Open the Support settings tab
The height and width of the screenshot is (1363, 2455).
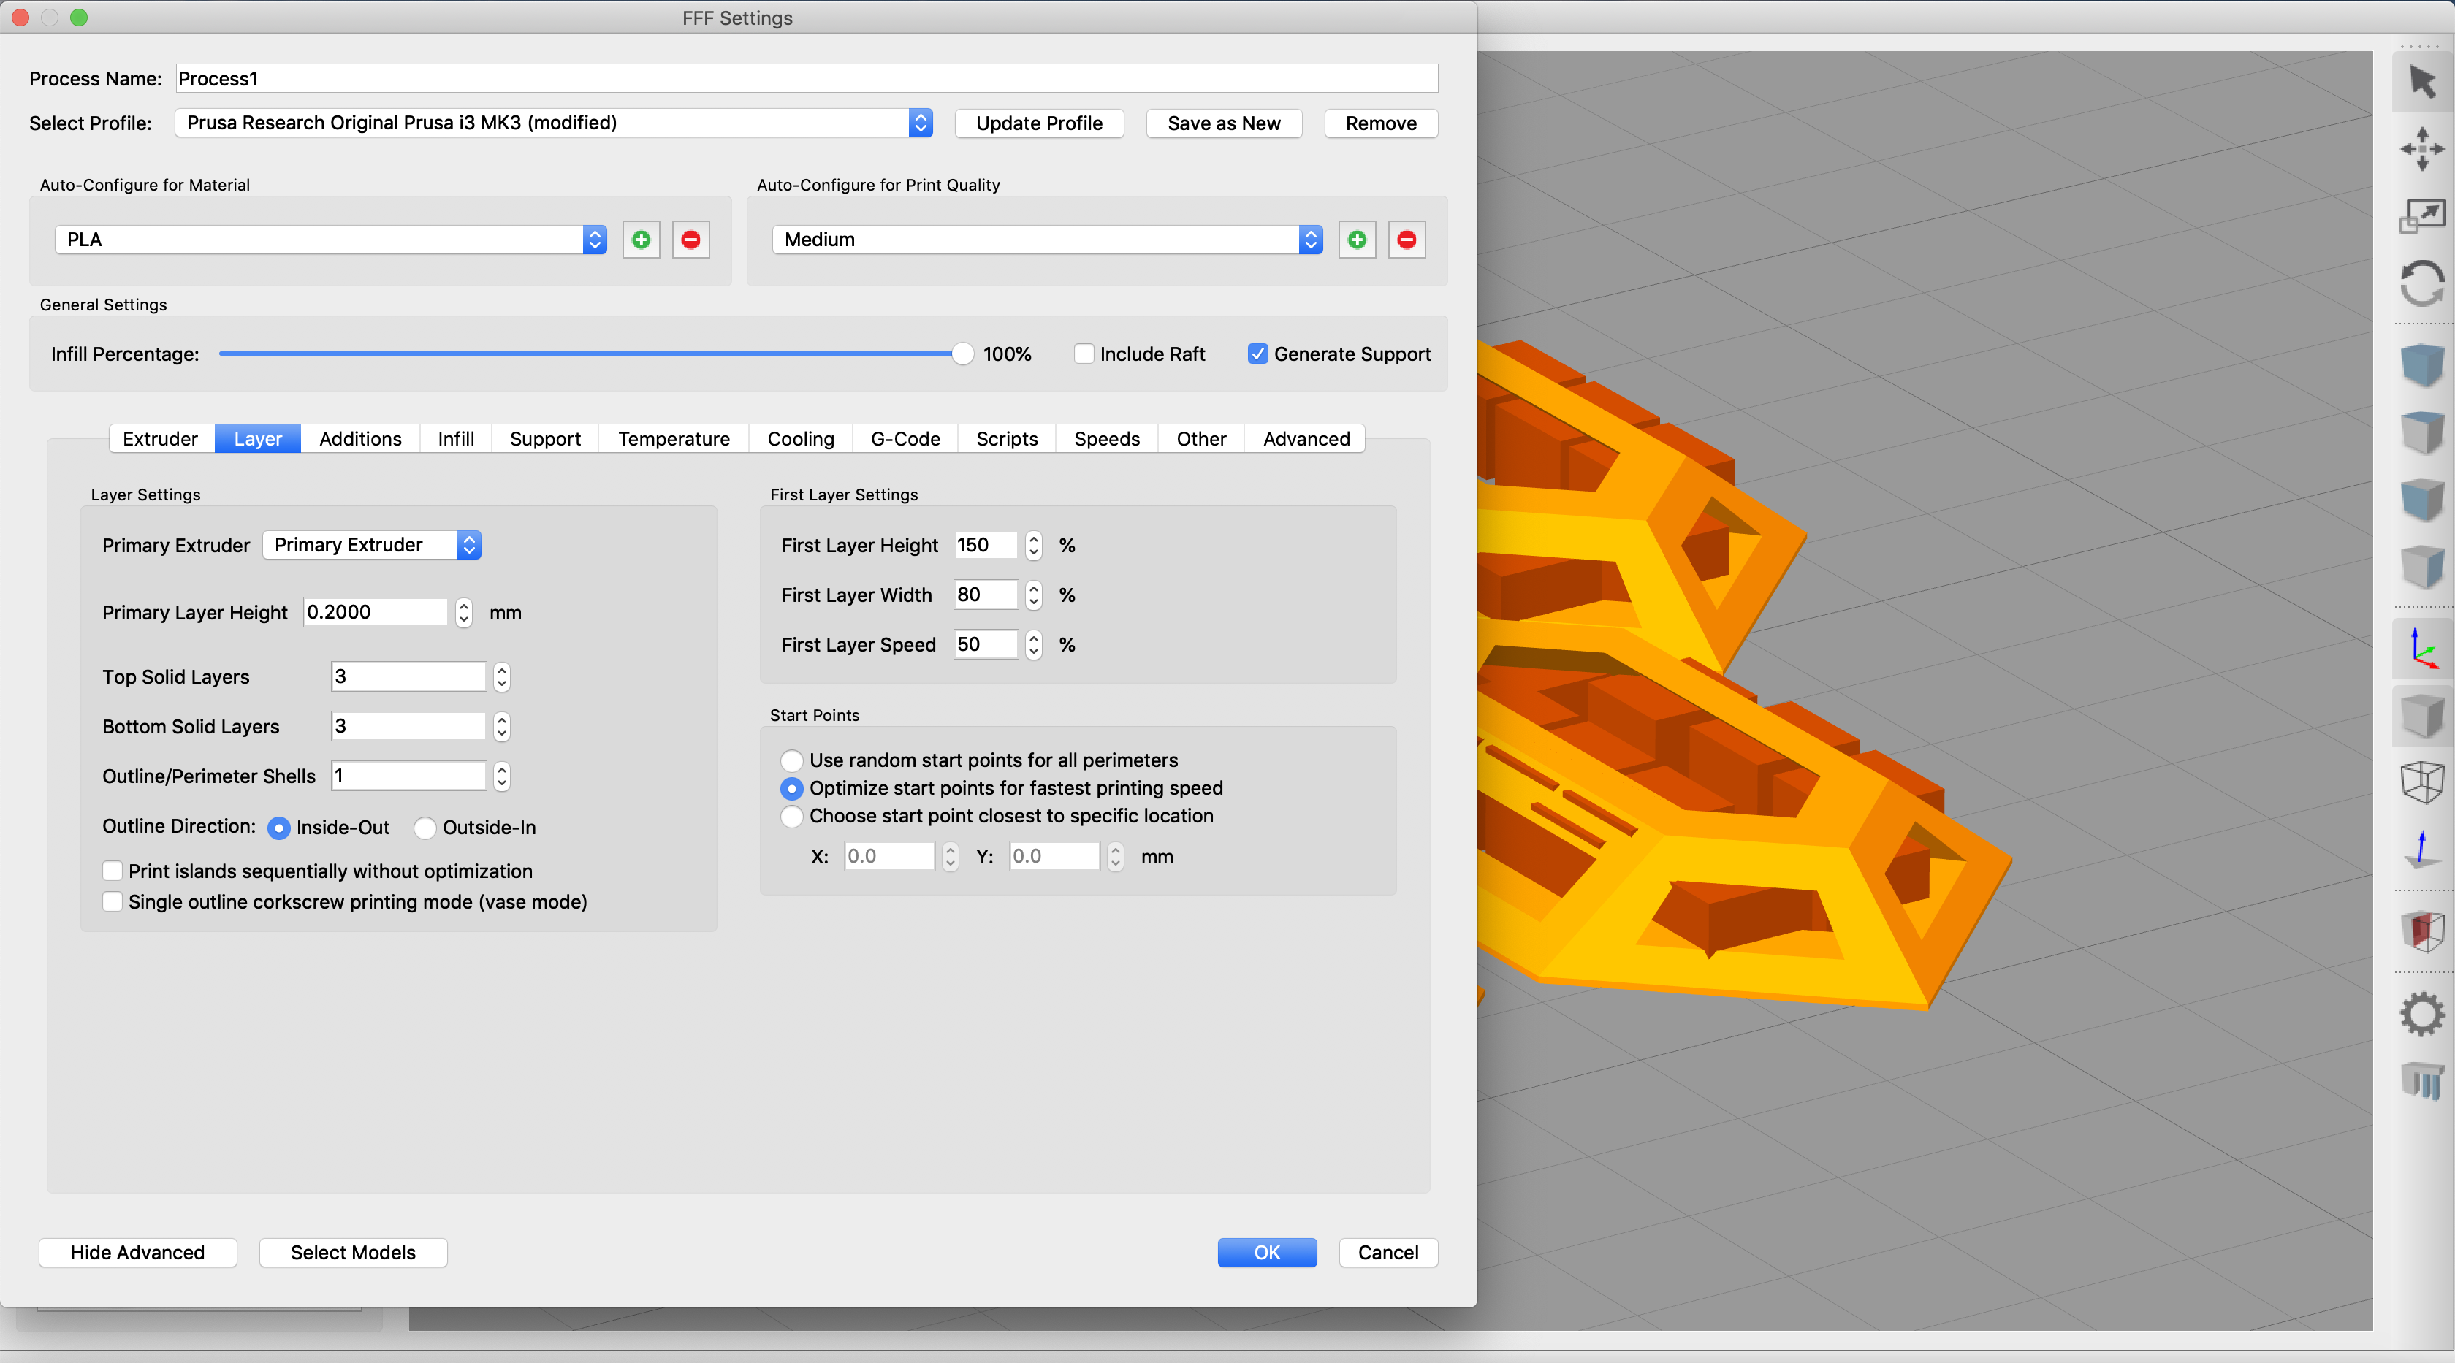[x=544, y=438]
